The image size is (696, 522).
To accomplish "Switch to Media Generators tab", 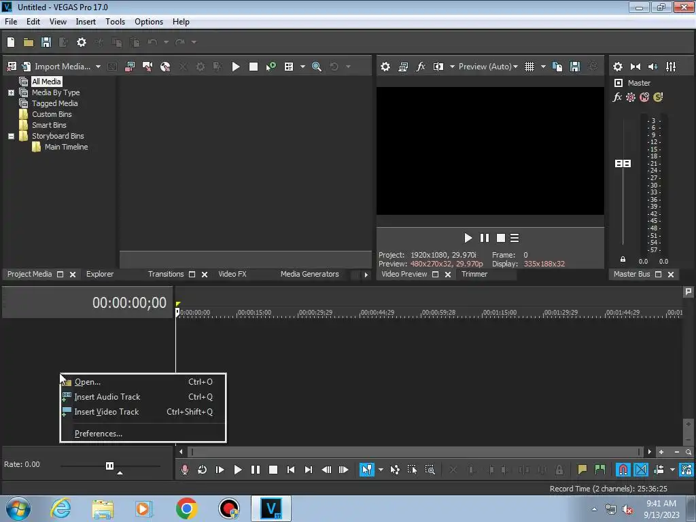I will tap(309, 275).
